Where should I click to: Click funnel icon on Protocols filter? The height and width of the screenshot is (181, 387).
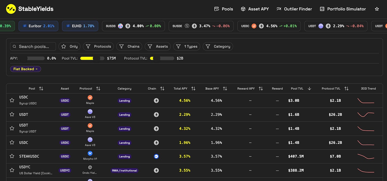[88, 46]
